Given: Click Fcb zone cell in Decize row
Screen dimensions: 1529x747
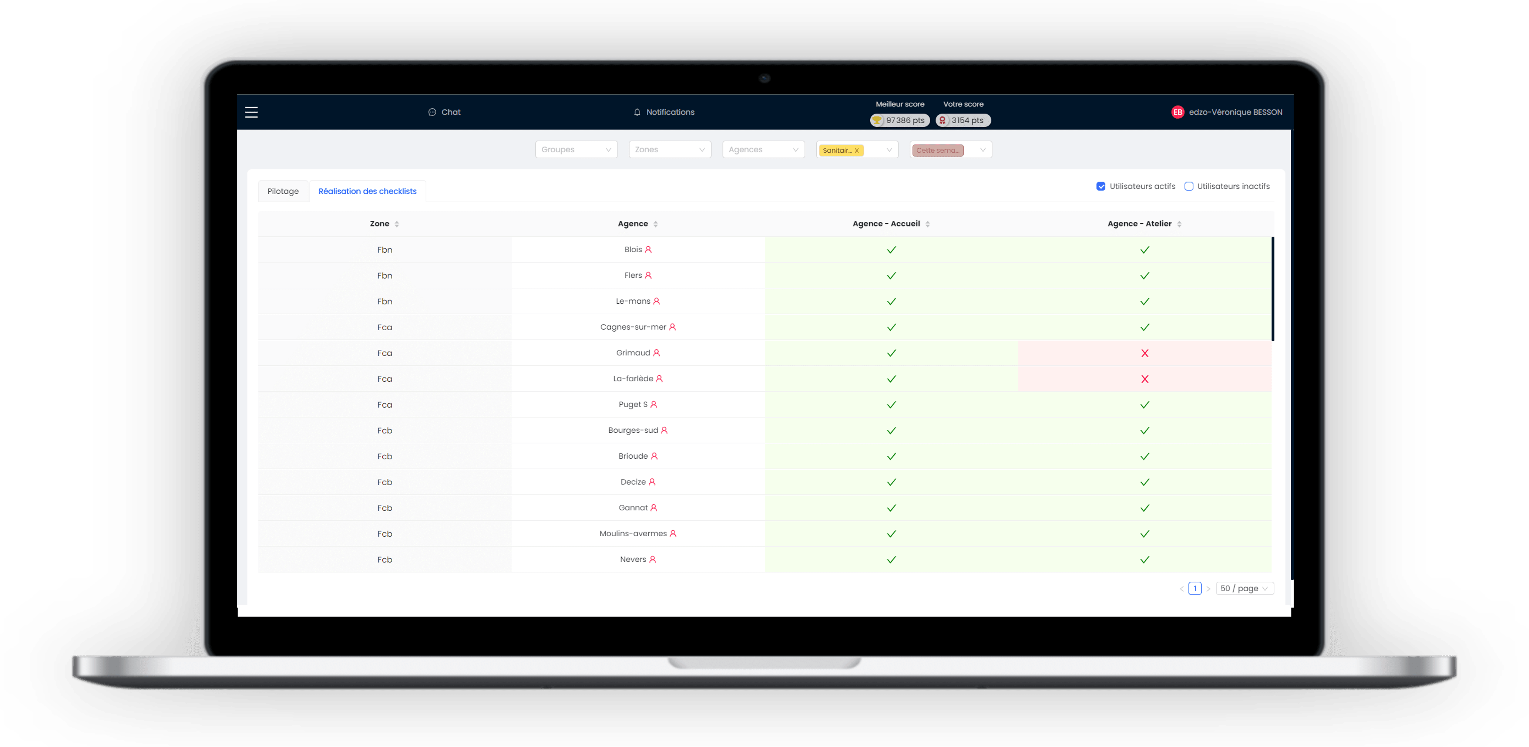Looking at the screenshot, I should [384, 482].
